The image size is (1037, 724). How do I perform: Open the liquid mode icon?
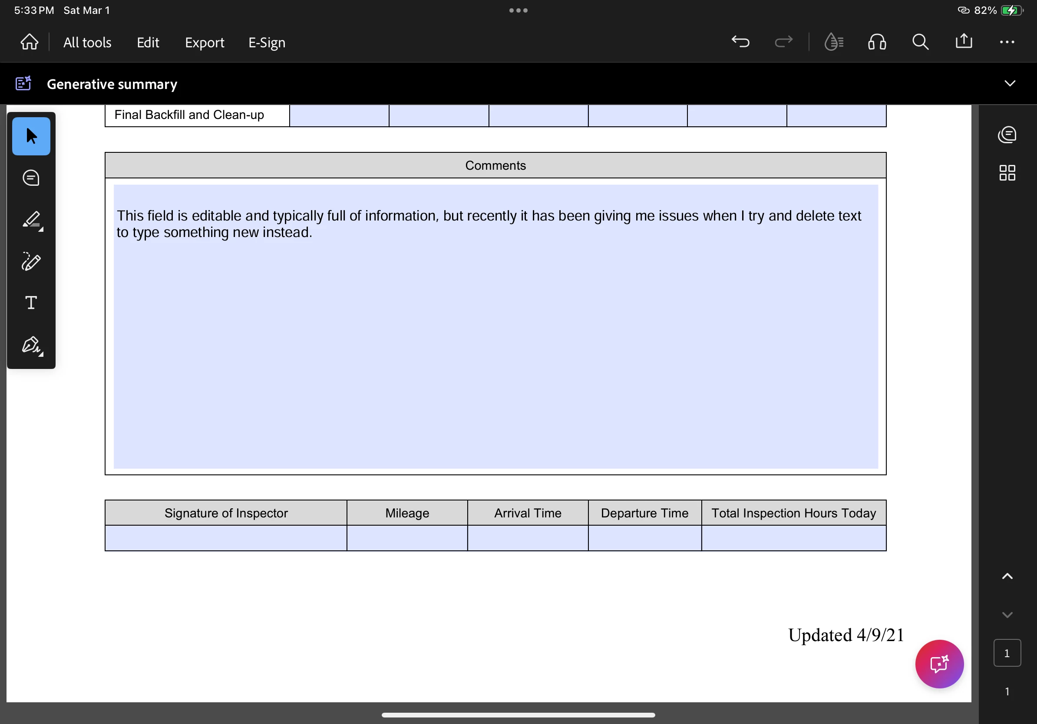pos(833,42)
